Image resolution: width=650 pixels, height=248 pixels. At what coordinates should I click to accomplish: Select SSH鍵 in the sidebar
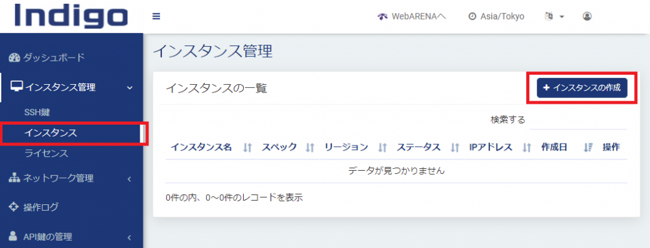point(37,112)
